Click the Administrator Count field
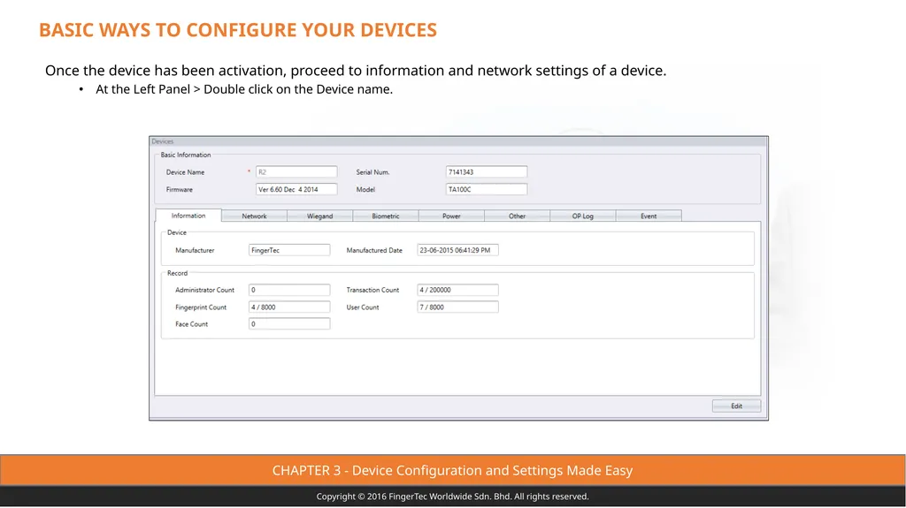 click(x=289, y=290)
